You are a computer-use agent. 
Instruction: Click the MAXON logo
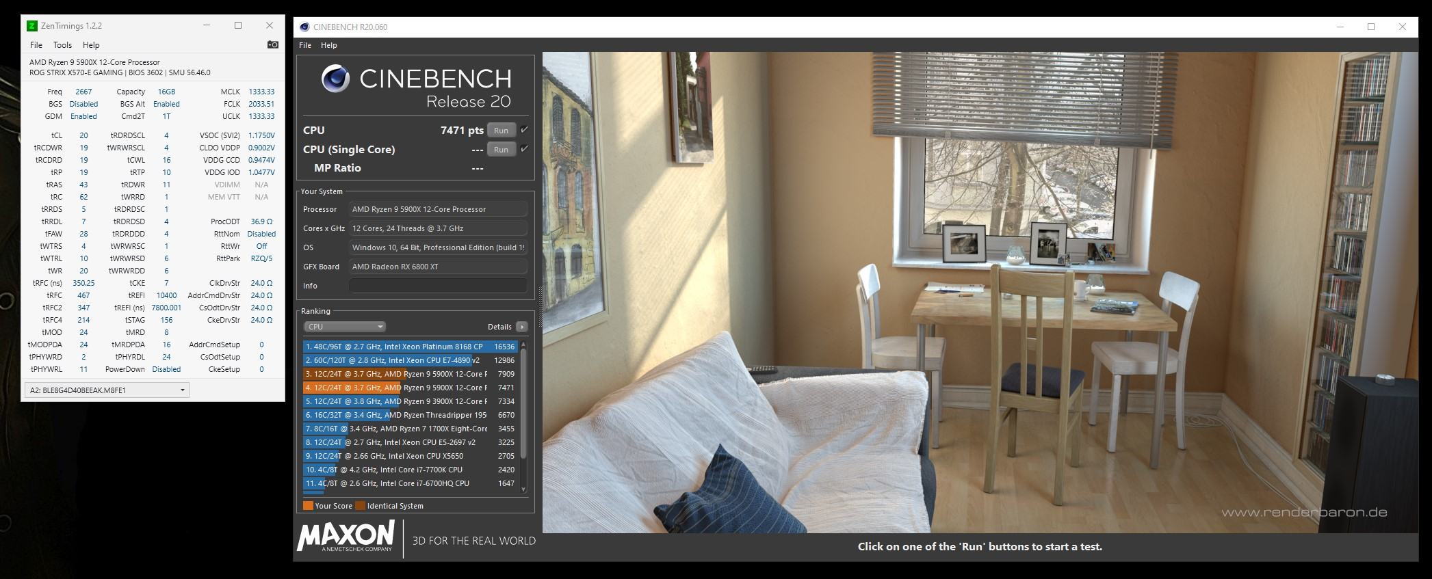point(346,537)
